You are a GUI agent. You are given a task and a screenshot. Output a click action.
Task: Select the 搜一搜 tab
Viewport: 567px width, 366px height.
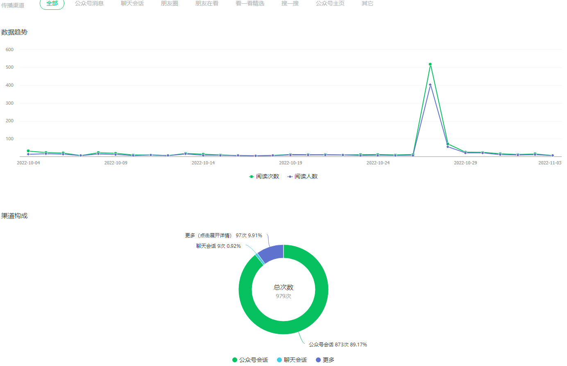[290, 3]
